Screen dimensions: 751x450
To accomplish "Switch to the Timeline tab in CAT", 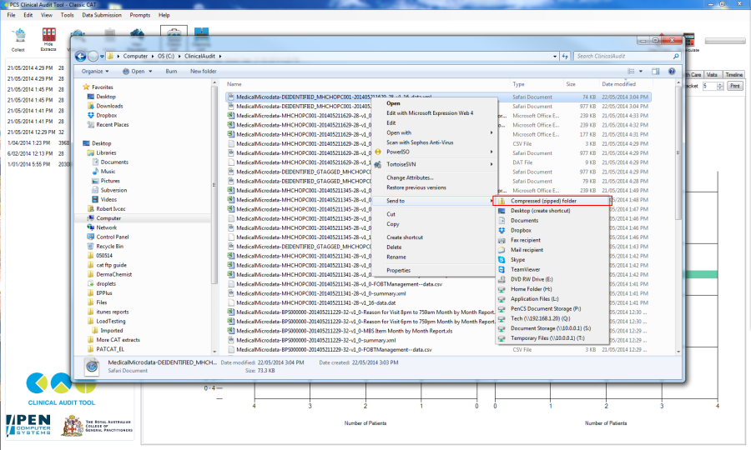I will (733, 75).
